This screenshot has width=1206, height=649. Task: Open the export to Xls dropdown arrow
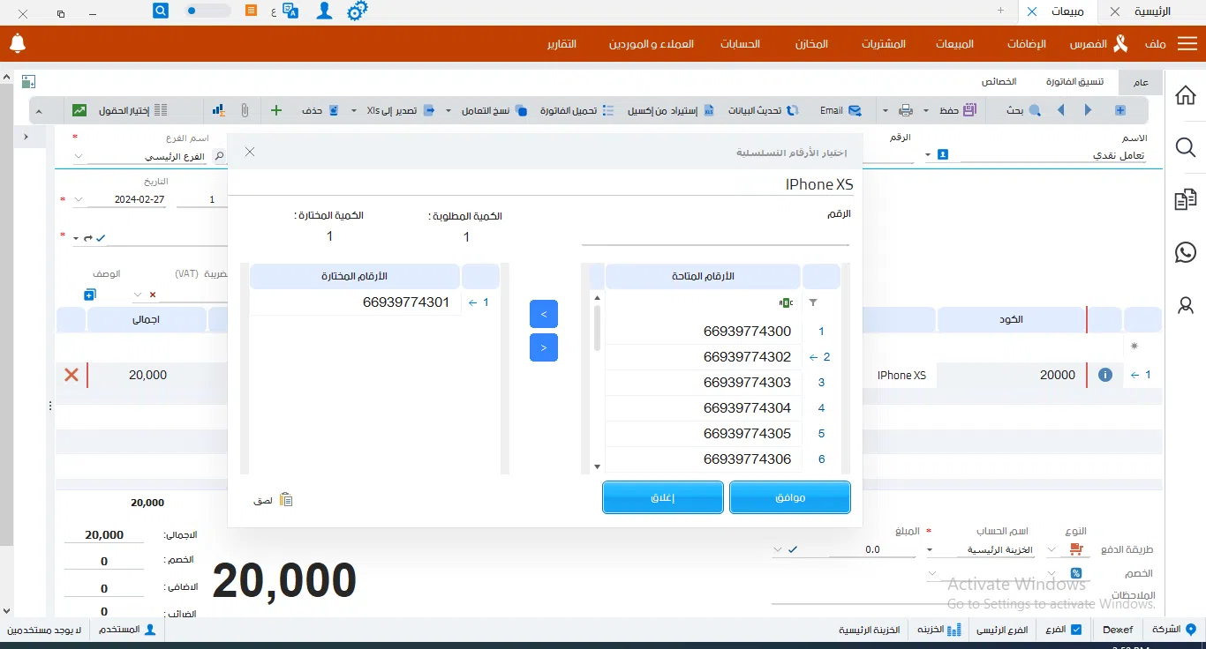click(x=355, y=110)
